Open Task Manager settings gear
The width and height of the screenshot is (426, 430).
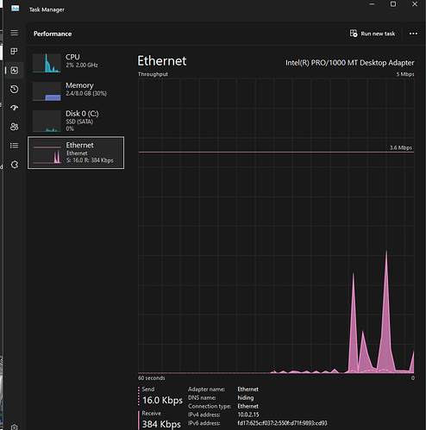tap(15, 427)
